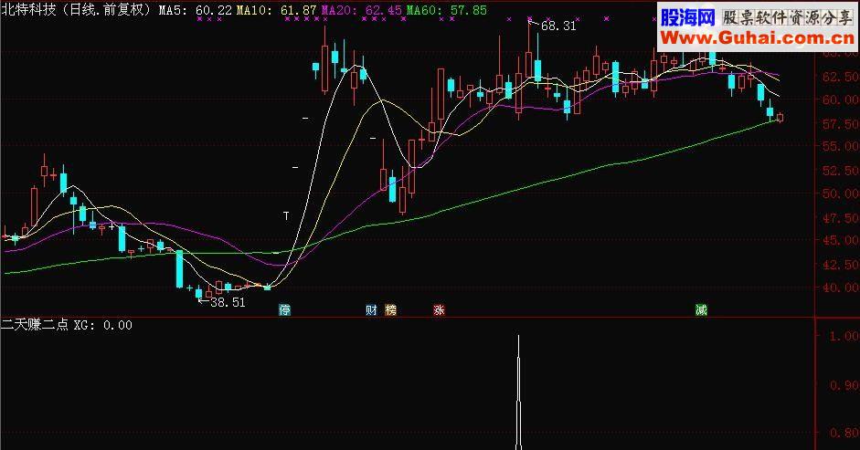Click the T marker on the chart
Screen dimensions: 860x450
(286, 216)
